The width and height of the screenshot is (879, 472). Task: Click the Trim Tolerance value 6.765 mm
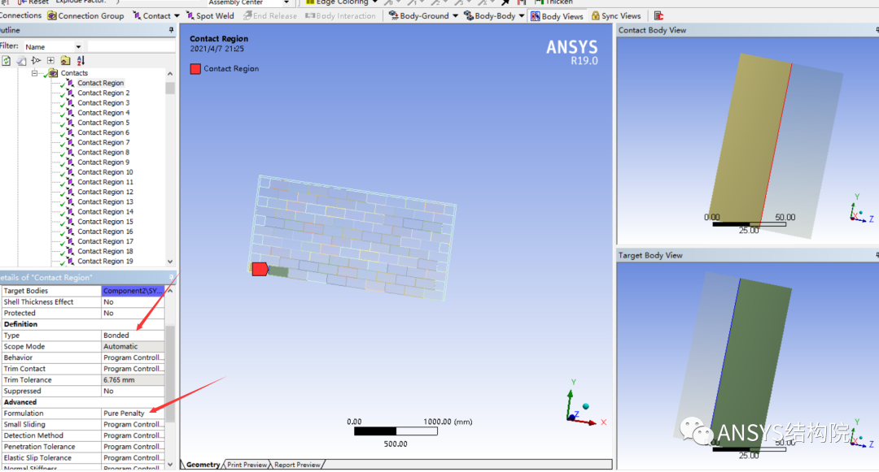coord(133,379)
